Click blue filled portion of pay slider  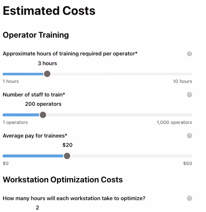click(33, 156)
